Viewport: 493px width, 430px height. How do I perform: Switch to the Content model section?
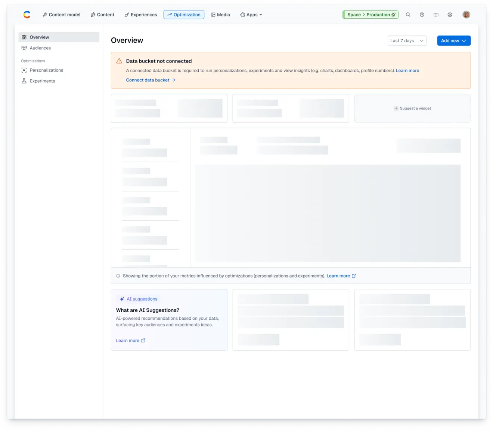(x=61, y=15)
